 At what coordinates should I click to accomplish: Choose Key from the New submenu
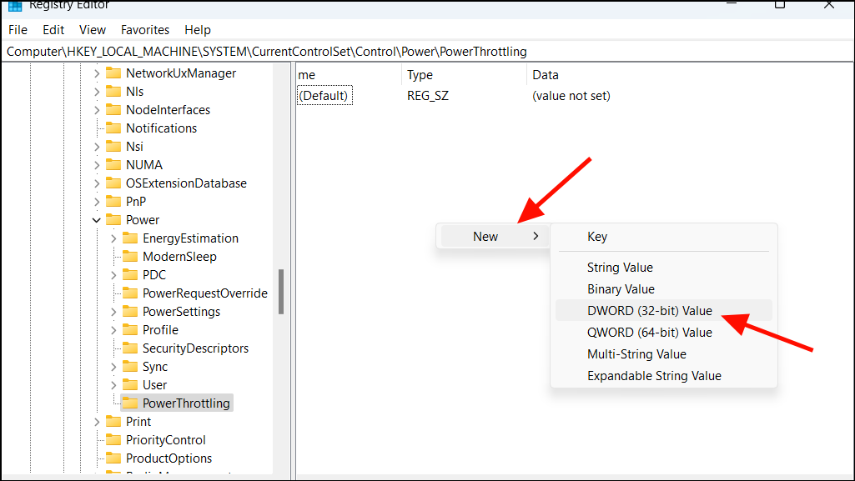pos(664,237)
